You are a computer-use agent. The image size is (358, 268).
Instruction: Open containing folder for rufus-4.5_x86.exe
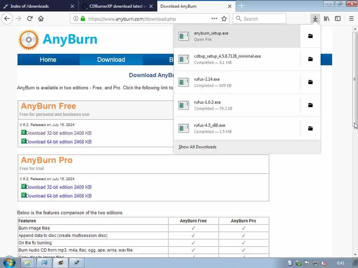click(310, 128)
